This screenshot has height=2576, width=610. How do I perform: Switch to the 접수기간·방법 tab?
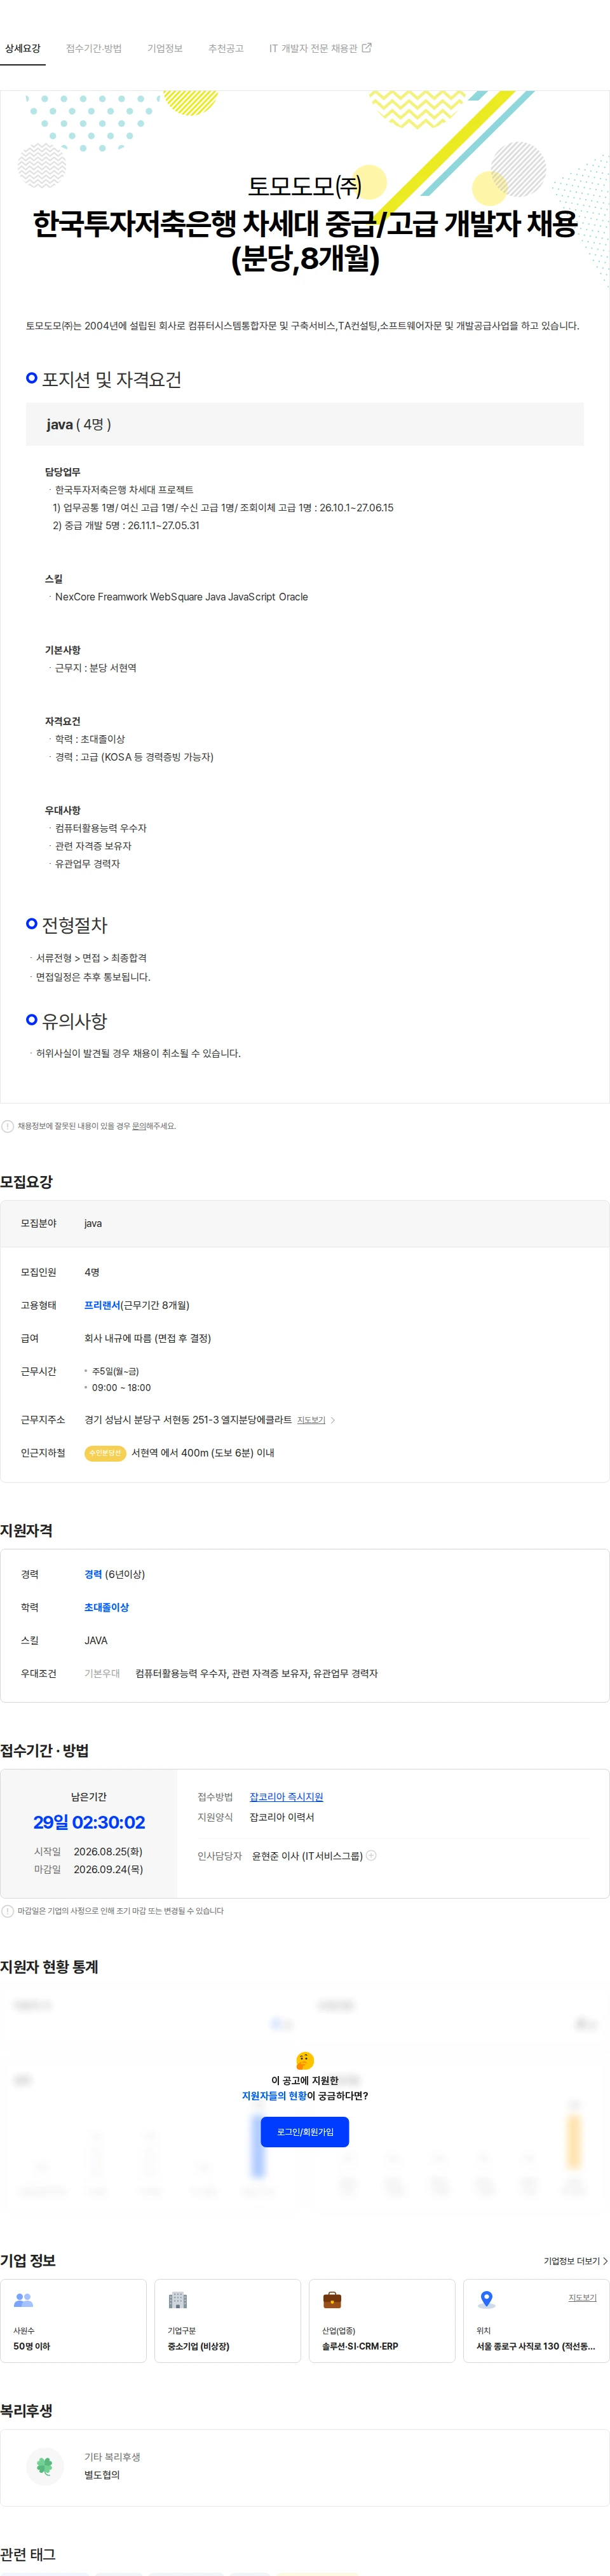pyautogui.click(x=94, y=48)
